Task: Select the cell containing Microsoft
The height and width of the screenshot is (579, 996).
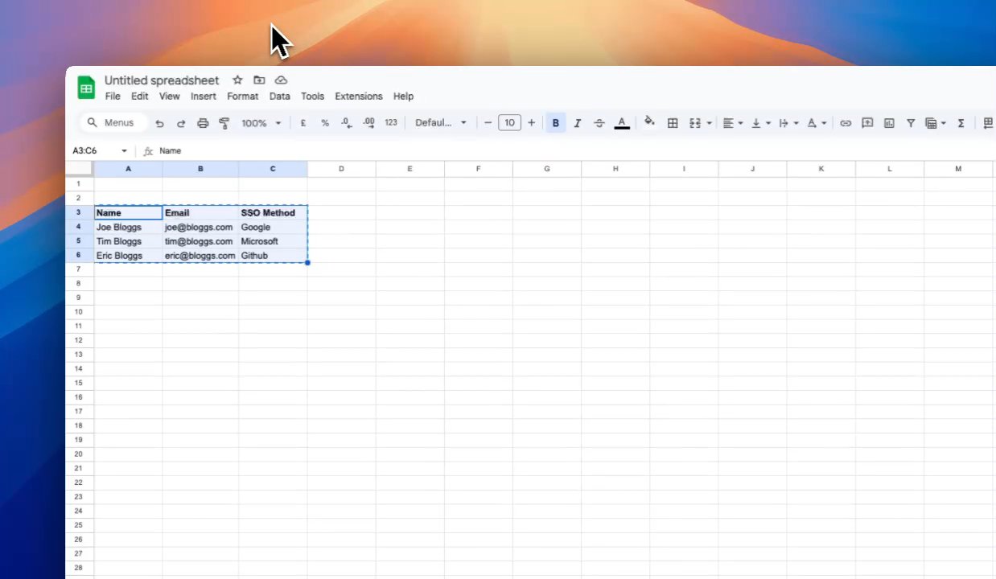Action: tap(273, 241)
